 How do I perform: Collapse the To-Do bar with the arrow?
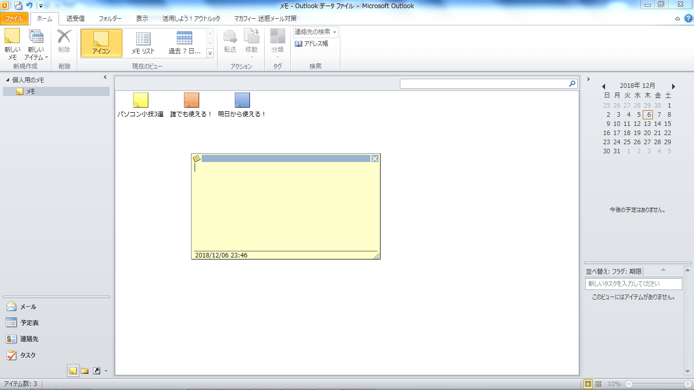pyautogui.click(x=588, y=79)
